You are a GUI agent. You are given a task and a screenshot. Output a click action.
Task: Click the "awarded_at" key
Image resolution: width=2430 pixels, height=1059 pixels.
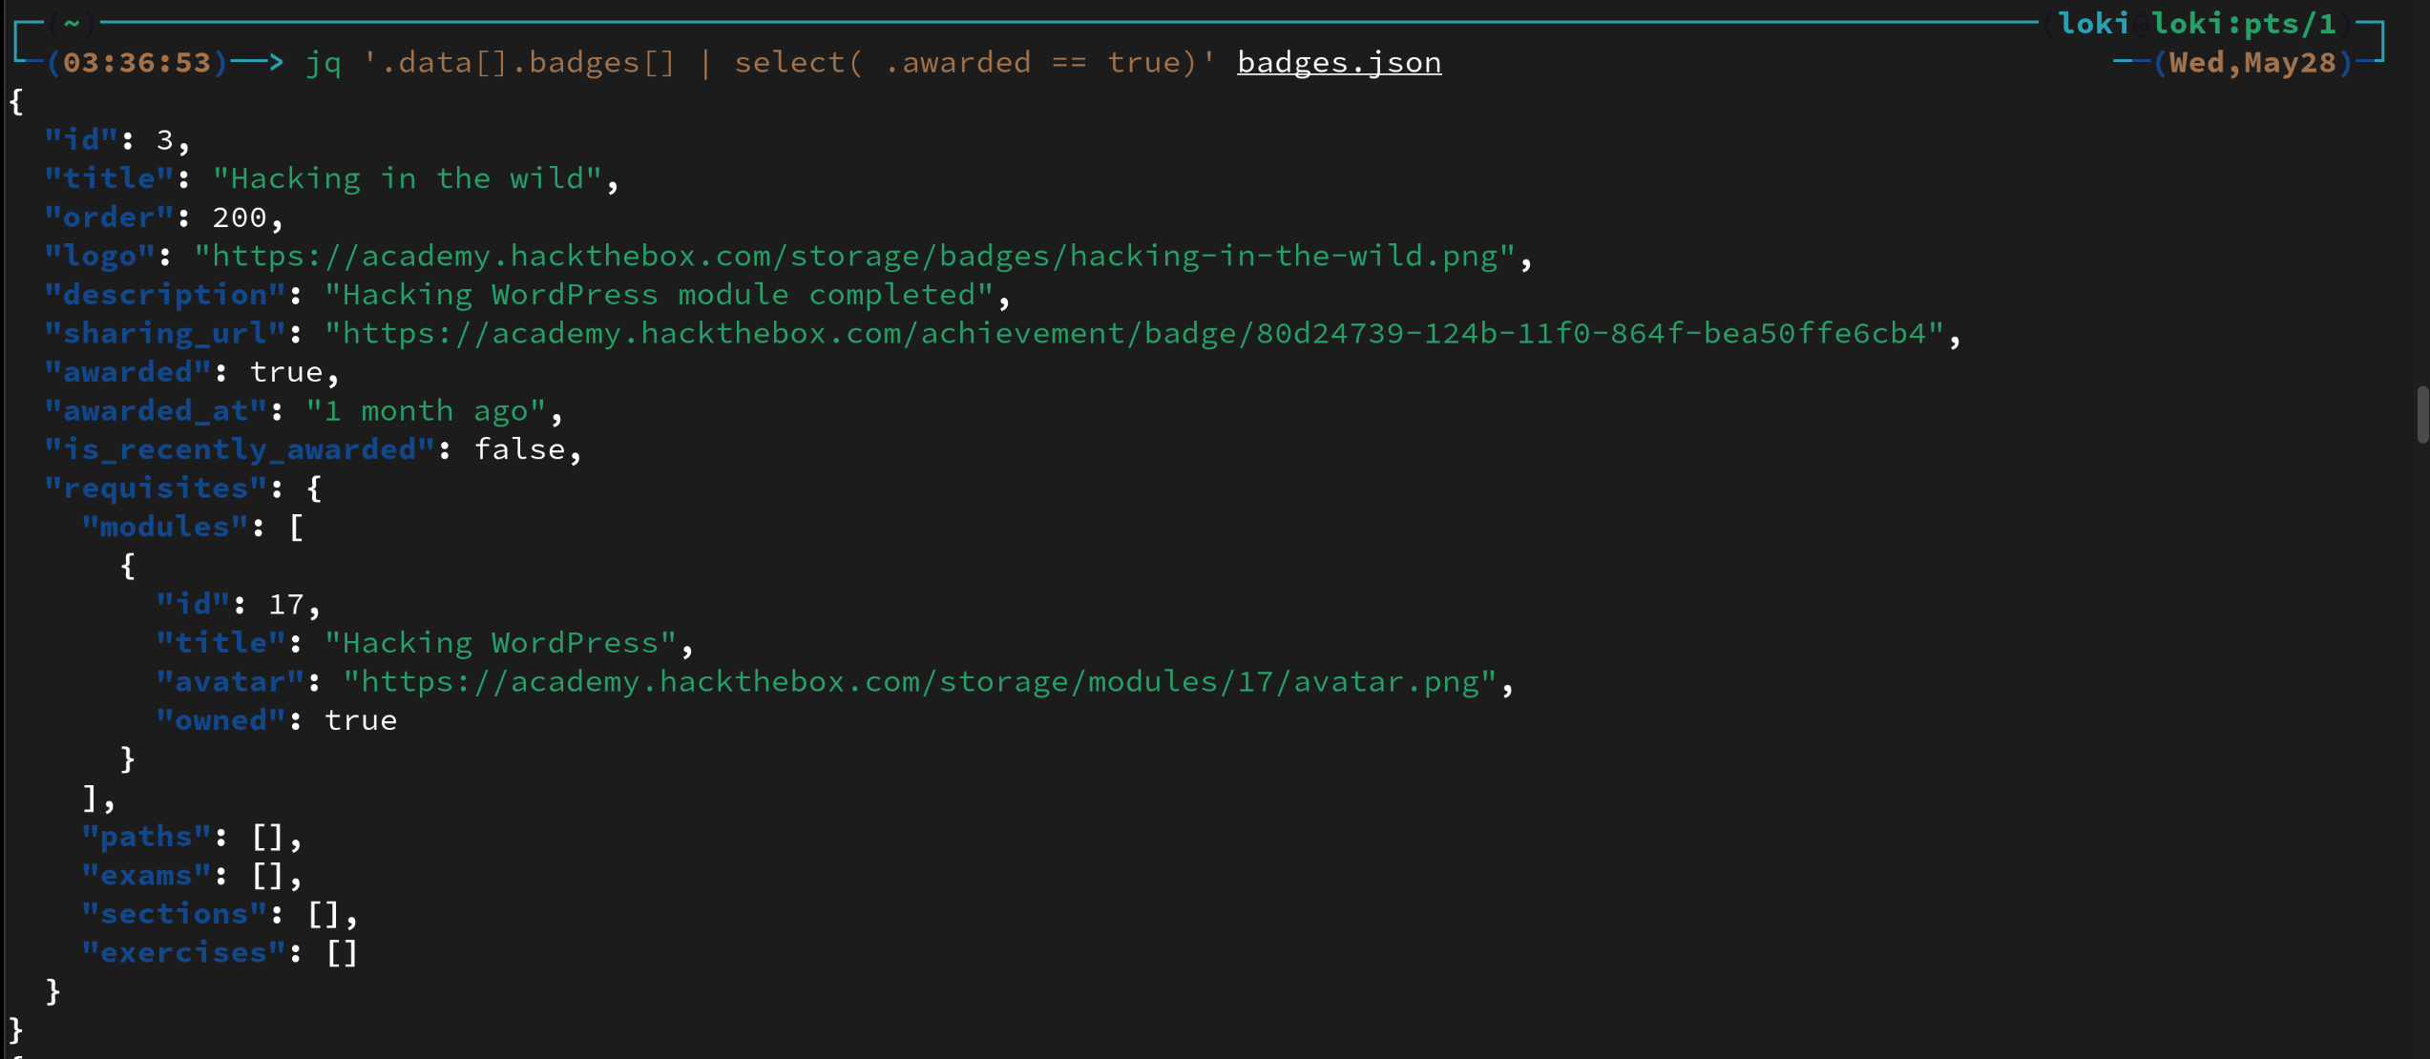coord(156,411)
